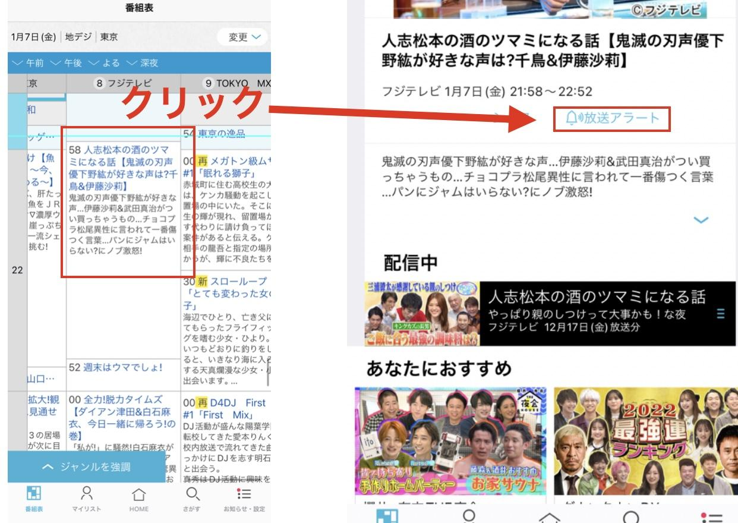This screenshot has height=523, width=738.
Task: Tap the 放送アラート bell button
Action: [x=612, y=119]
